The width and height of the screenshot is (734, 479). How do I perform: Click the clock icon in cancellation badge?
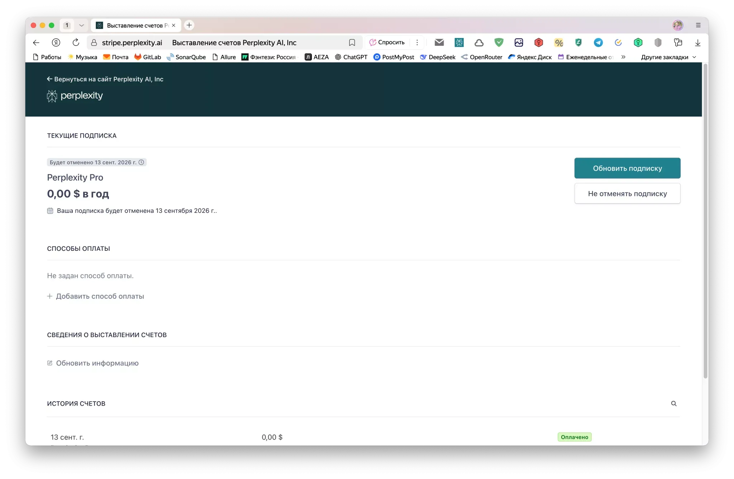click(142, 162)
